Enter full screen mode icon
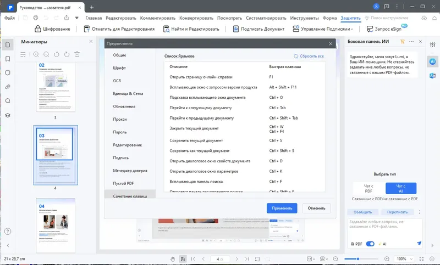Image resolution: width=440 pixels, height=265 pixels. click(421, 259)
